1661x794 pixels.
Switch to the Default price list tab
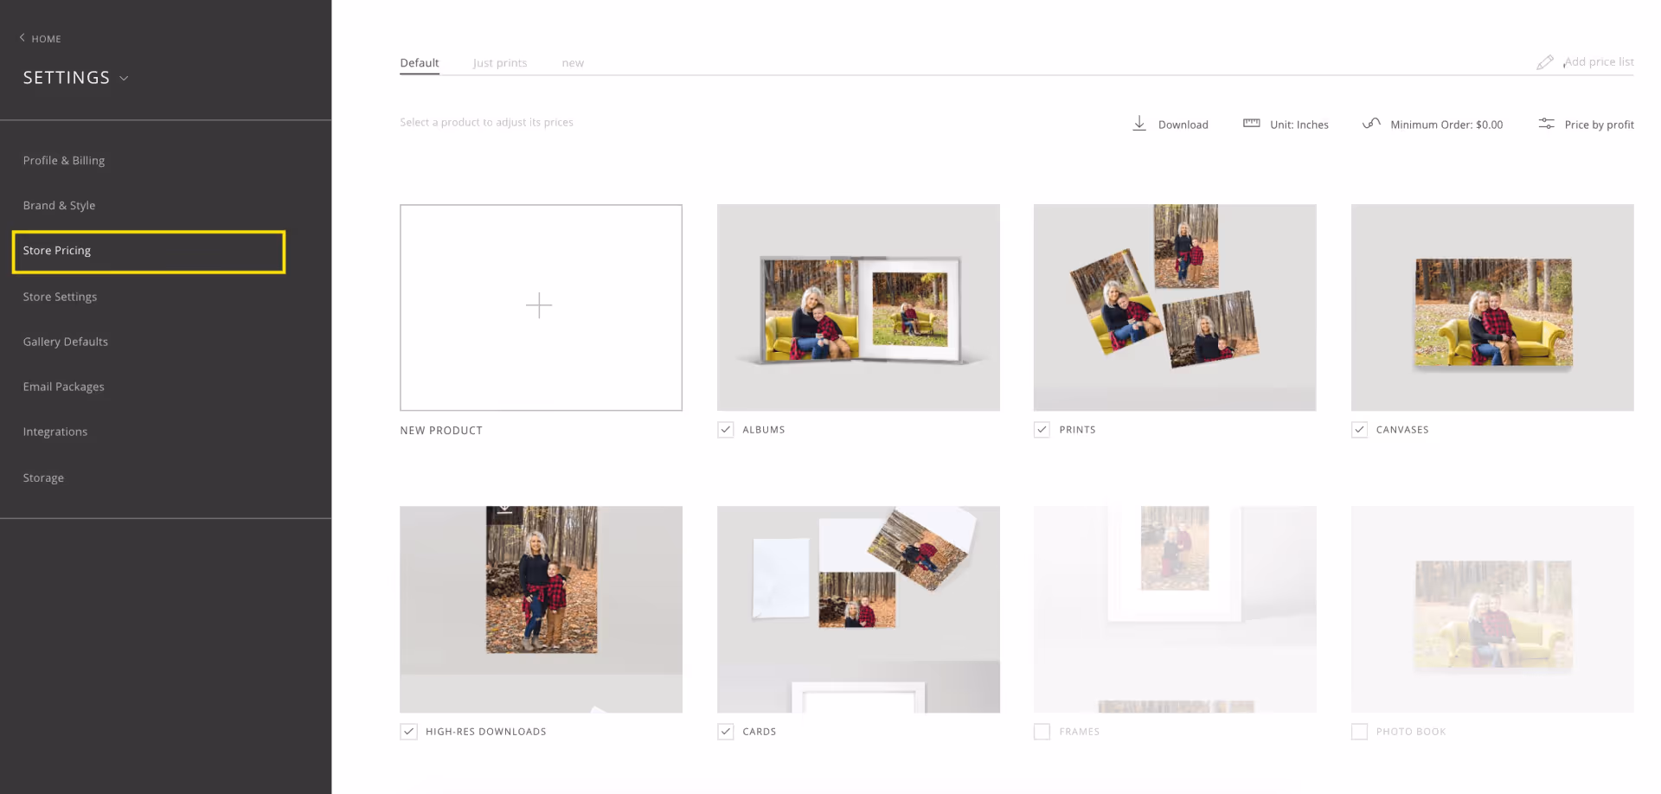[x=420, y=63]
